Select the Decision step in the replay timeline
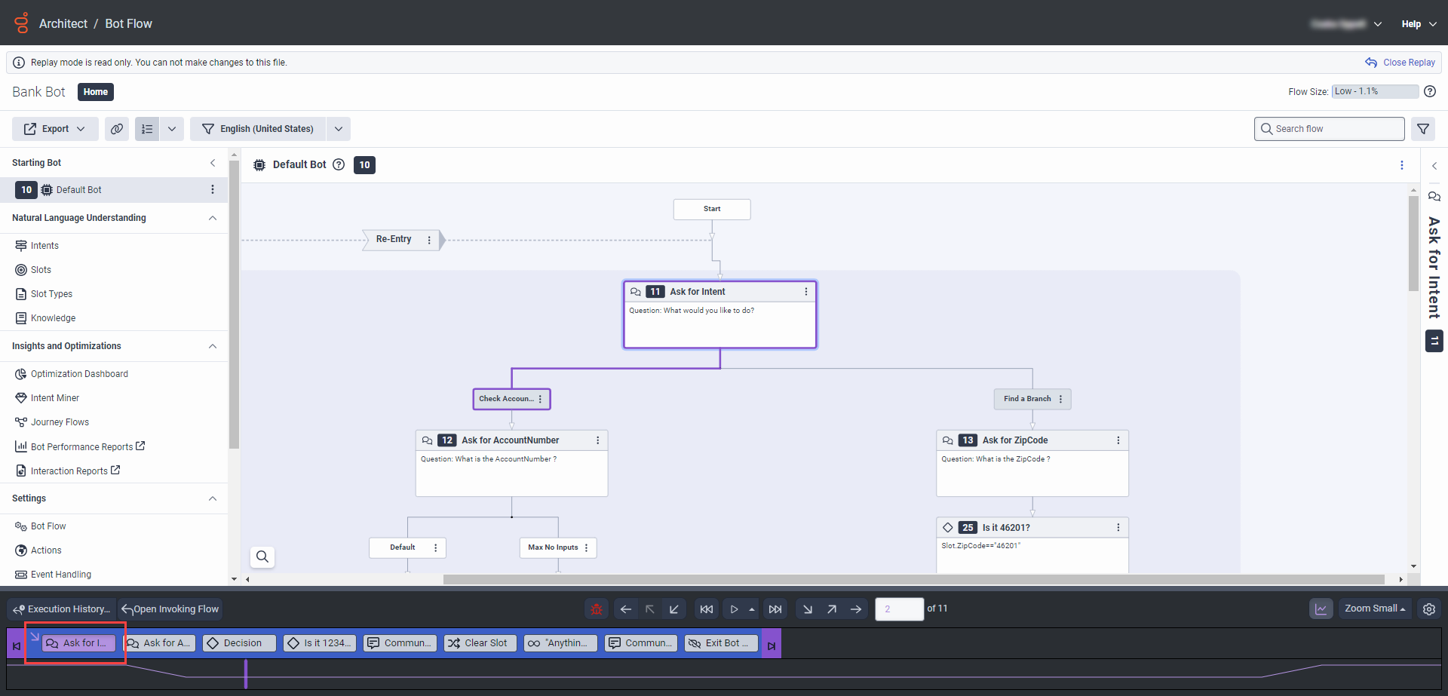 [240, 643]
